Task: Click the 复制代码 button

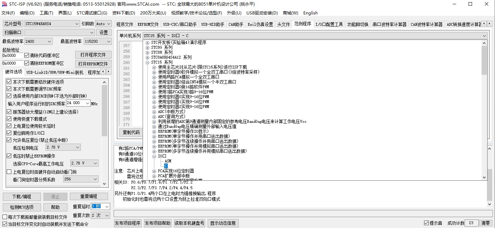Action: click(x=131, y=133)
